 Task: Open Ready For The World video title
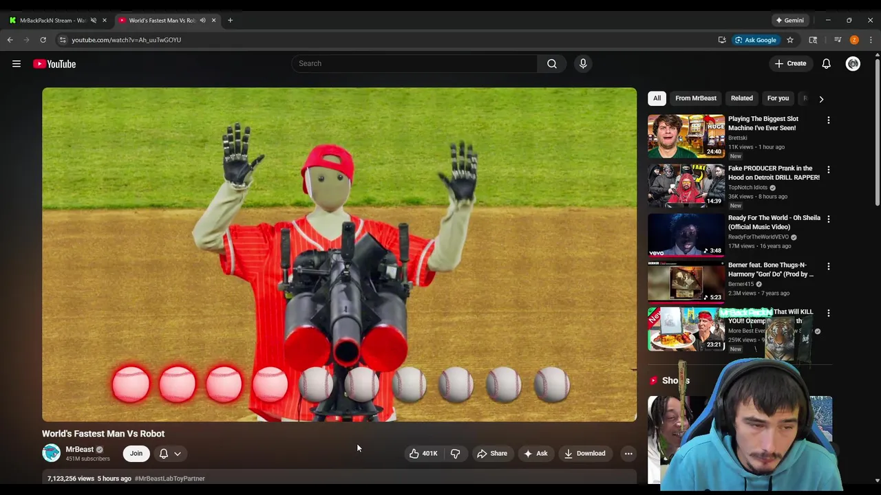coord(774,222)
